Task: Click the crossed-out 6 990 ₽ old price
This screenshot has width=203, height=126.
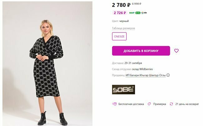Action: click(x=136, y=4)
